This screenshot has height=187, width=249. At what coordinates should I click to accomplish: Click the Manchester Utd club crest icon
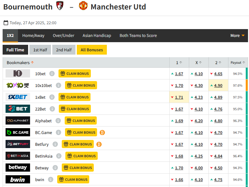point(83,6)
